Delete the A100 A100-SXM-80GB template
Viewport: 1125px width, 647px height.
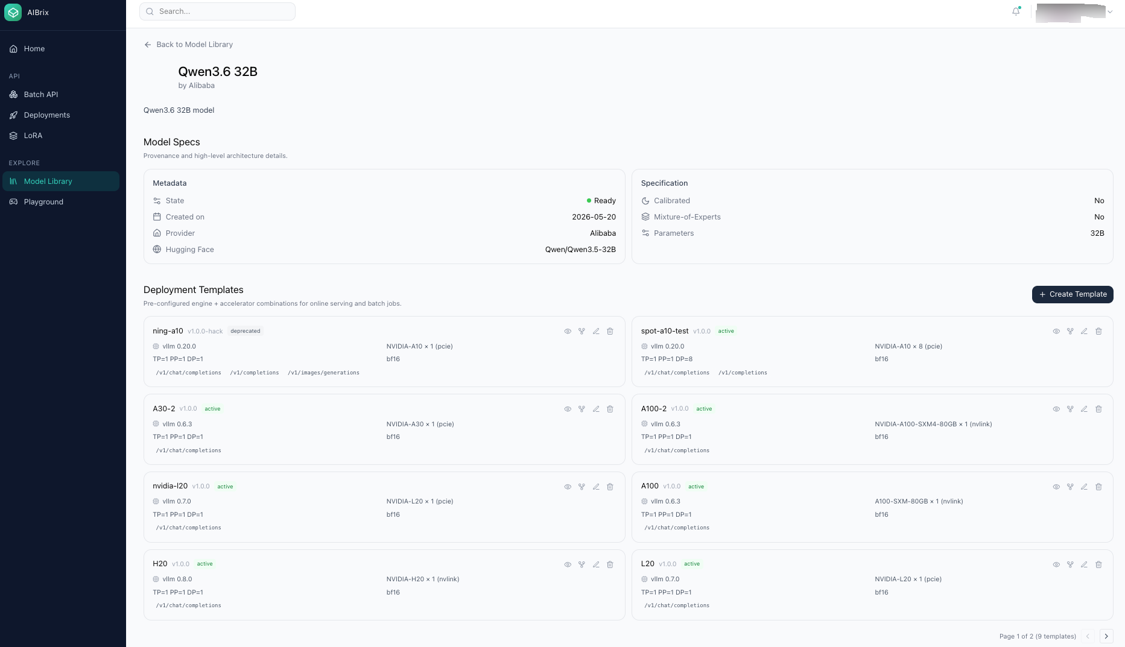pyautogui.click(x=1098, y=487)
